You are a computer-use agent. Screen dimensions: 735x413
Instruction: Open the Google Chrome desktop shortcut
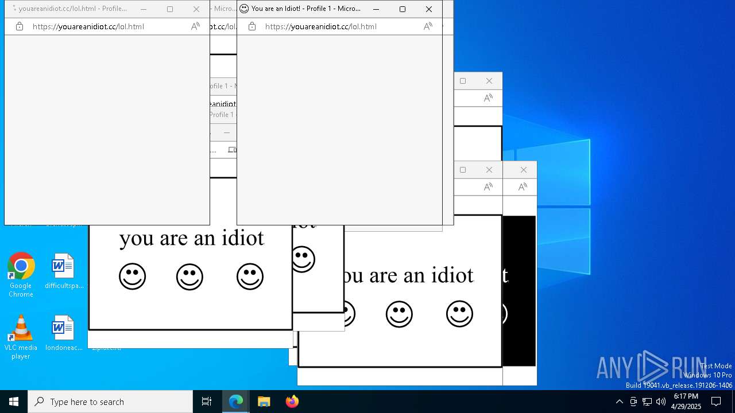click(x=21, y=275)
